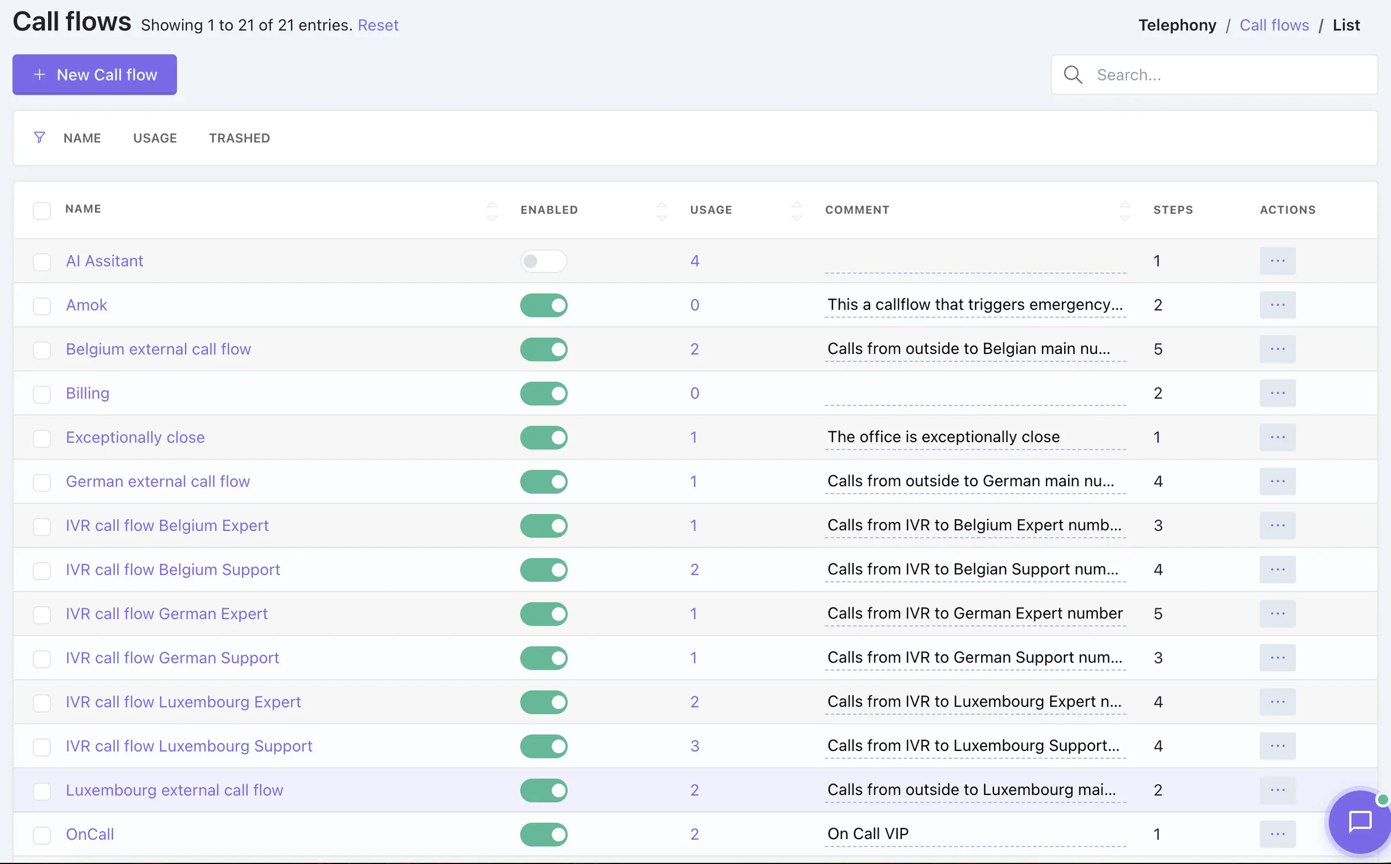The image size is (1391, 864).
Task: Disable IVR call flow Belgium Support toggle
Action: (544, 570)
